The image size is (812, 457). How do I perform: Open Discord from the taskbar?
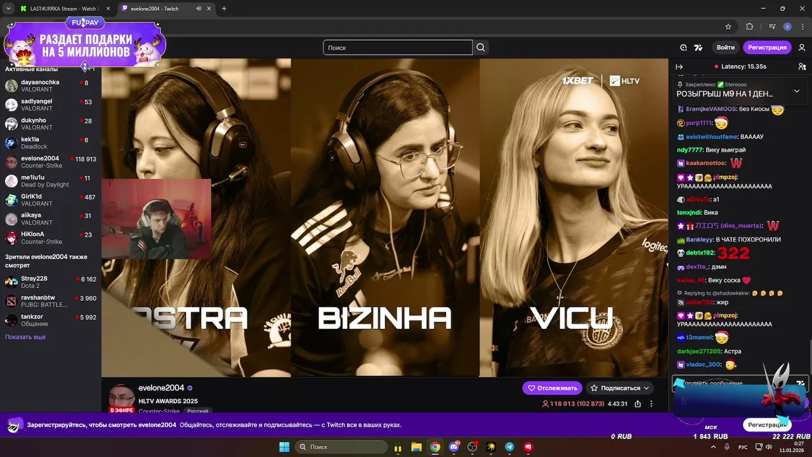[454, 447]
